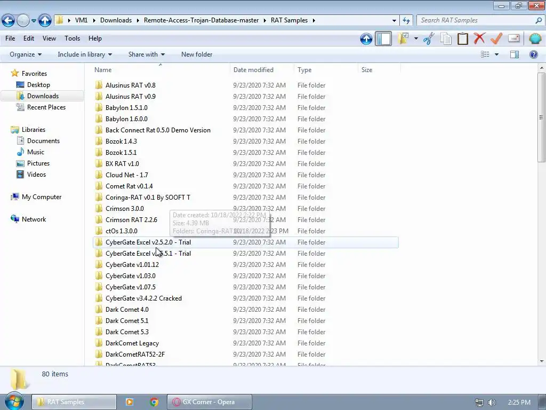Open the view options dropdown arrow

496,54
